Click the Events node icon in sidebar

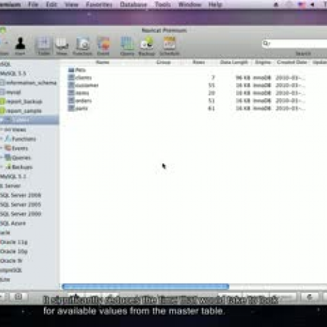click(8, 148)
